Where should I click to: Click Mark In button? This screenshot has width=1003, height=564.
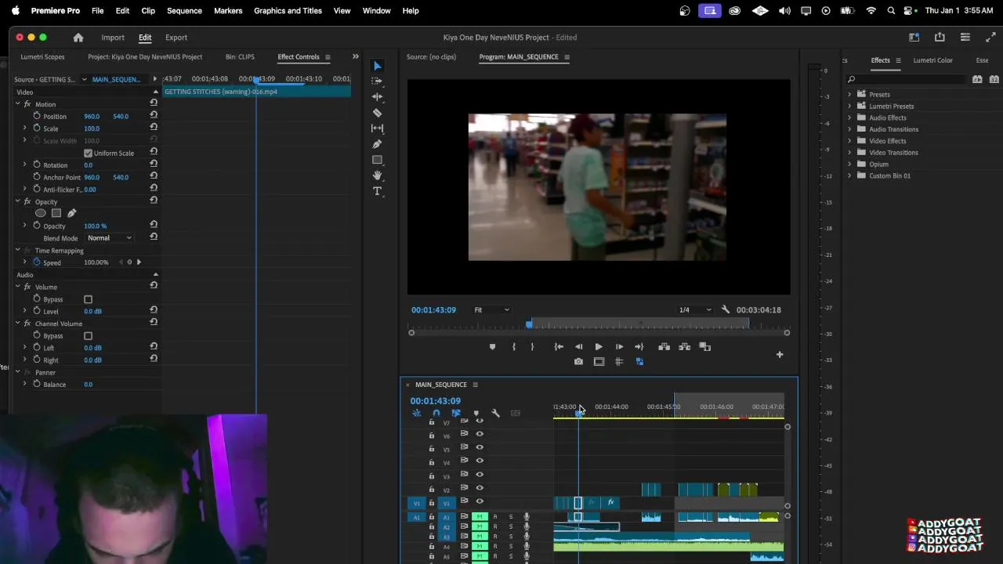(514, 347)
